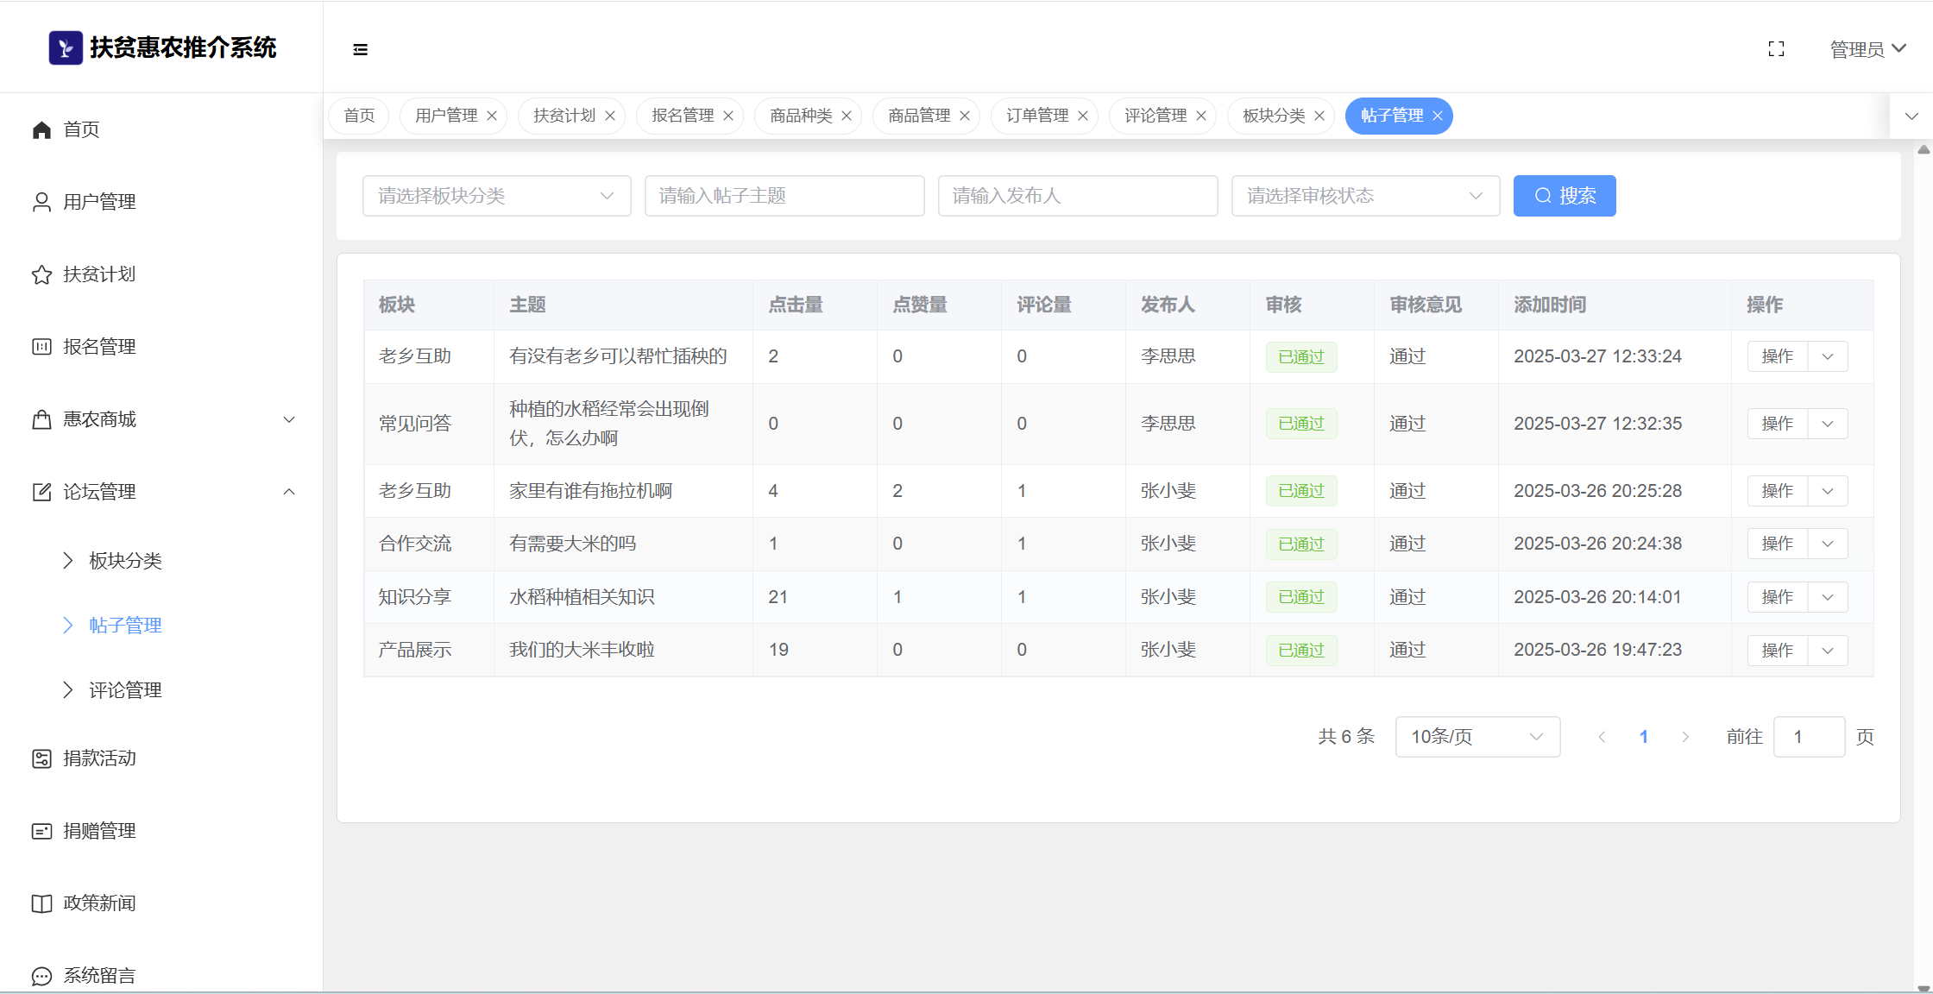
Task: Expand 操作 dropdown arrow for first row
Action: coord(1828,356)
